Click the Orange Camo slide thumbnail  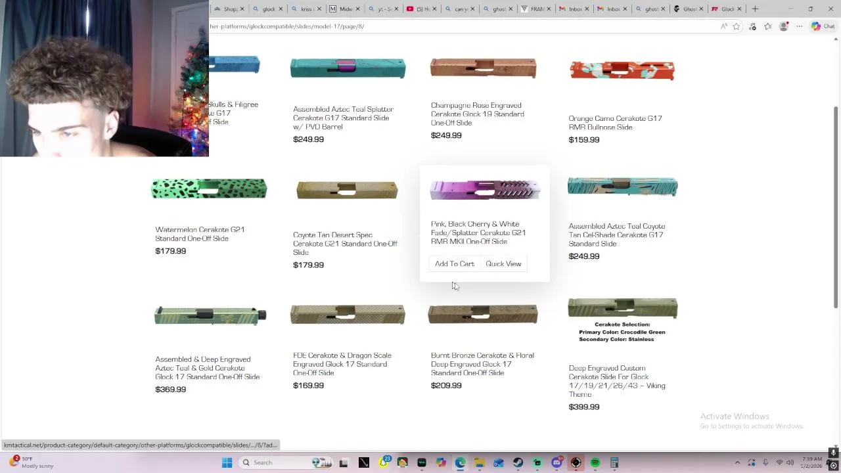[622, 70]
